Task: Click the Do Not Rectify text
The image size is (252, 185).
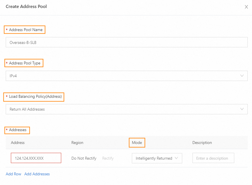Action: pos(84,158)
